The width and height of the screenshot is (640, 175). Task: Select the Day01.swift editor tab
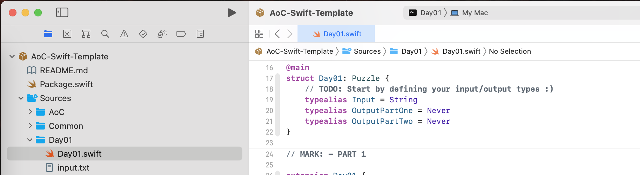(336, 34)
